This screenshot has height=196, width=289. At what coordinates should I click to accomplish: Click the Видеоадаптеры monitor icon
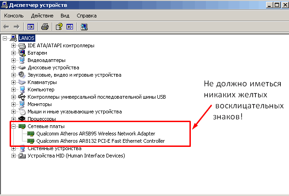click(x=22, y=60)
